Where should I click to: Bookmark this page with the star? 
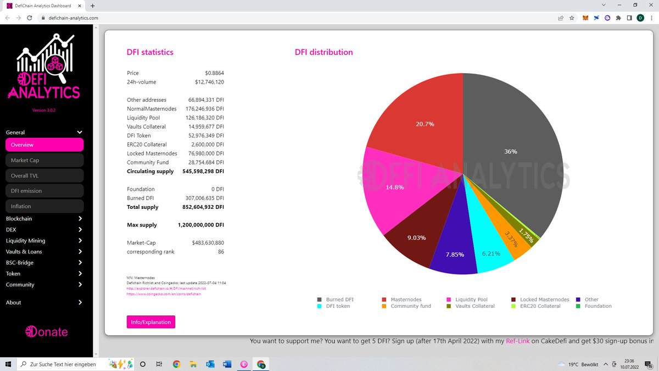point(572,18)
